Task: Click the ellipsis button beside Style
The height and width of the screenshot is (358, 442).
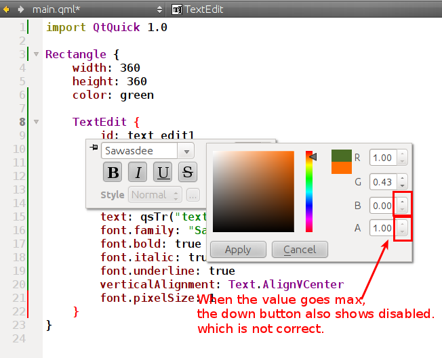Action: (193, 195)
